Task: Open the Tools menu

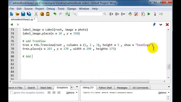Action: [61, 9]
